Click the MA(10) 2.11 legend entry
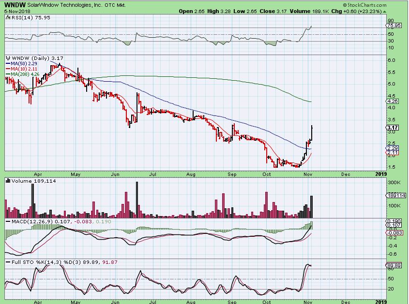 tap(21, 69)
